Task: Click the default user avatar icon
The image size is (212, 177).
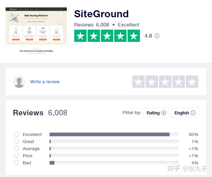Action: (x=19, y=82)
